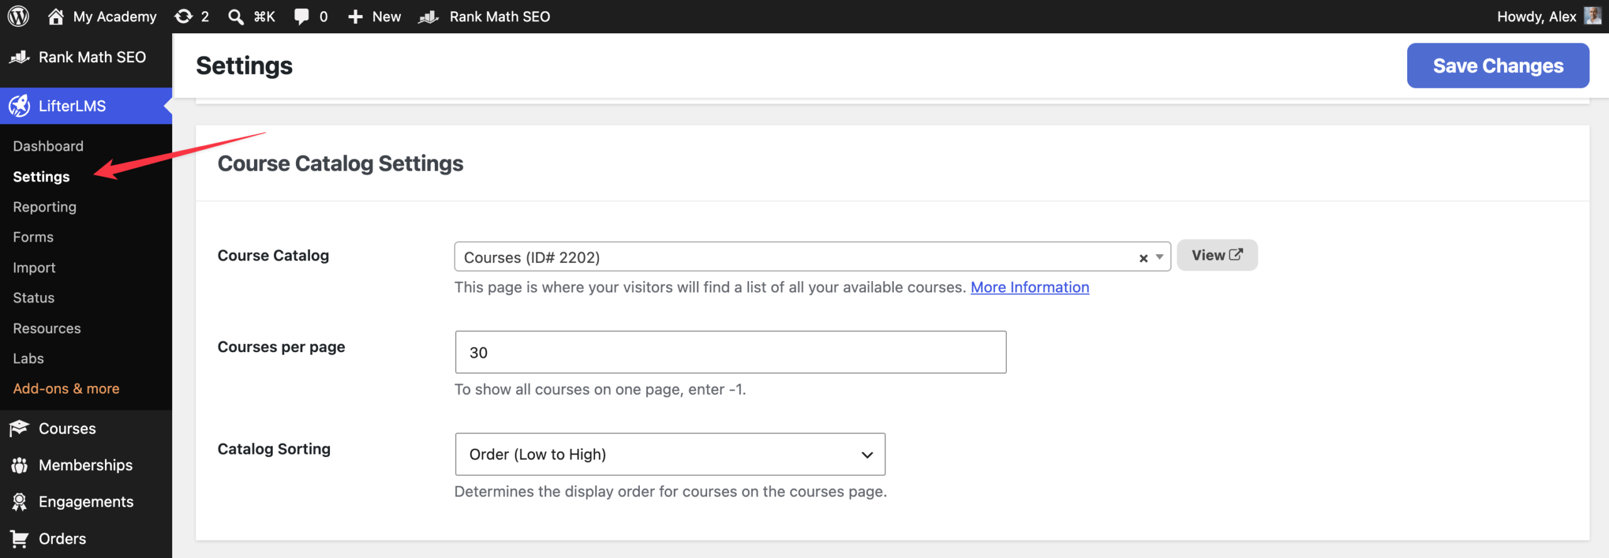The image size is (1609, 558).
Task: Click the Catalog Sorting label
Action: [x=274, y=449]
